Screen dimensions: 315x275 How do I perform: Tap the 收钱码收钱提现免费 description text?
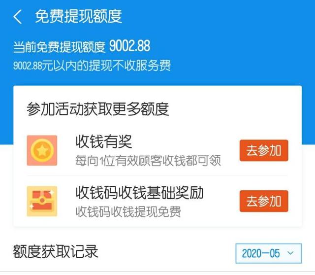click(x=128, y=211)
